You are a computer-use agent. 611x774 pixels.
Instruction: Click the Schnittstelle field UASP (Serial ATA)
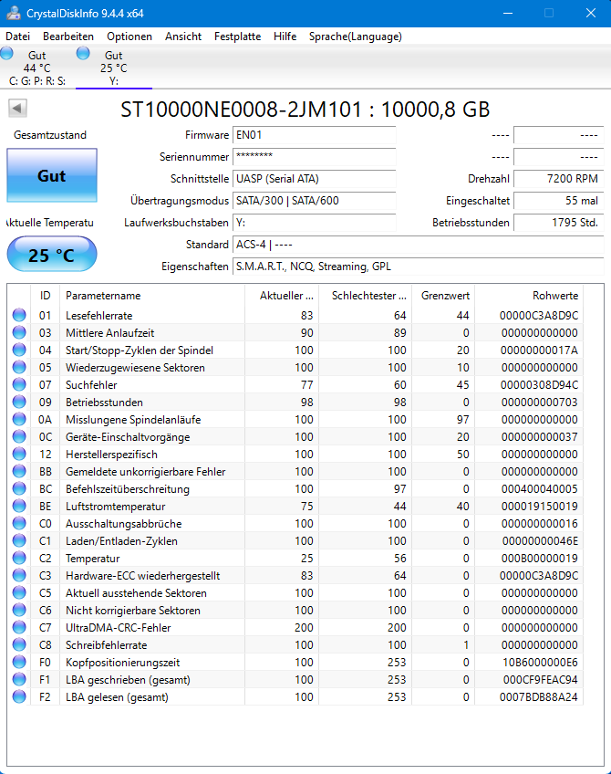tap(314, 179)
